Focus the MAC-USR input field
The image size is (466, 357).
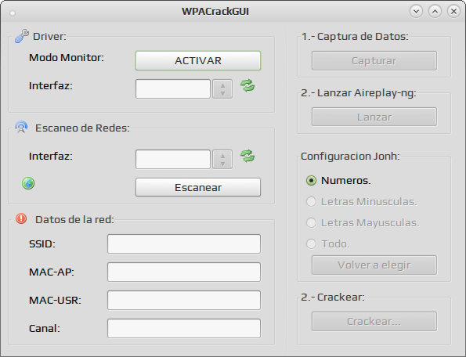coord(184,300)
